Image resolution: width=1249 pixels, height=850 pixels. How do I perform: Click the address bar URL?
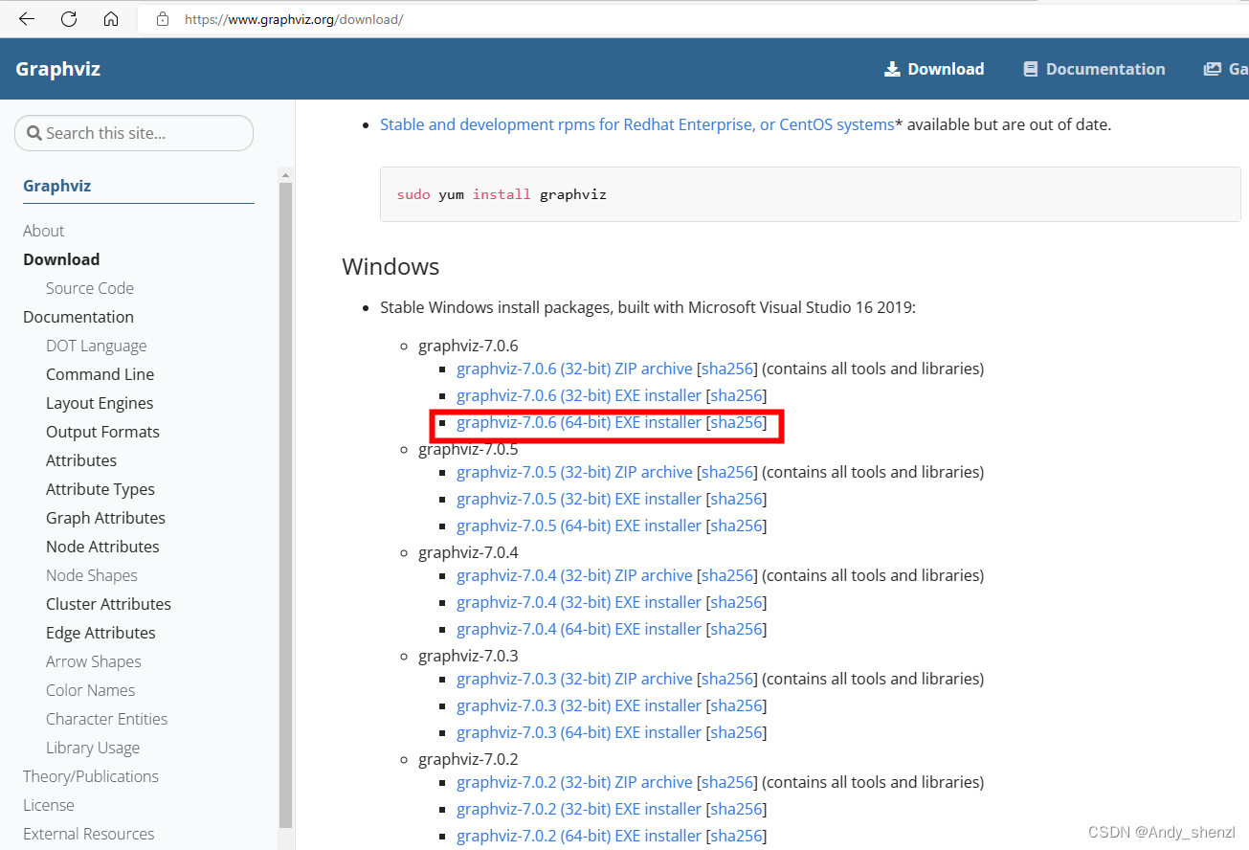pos(294,19)
